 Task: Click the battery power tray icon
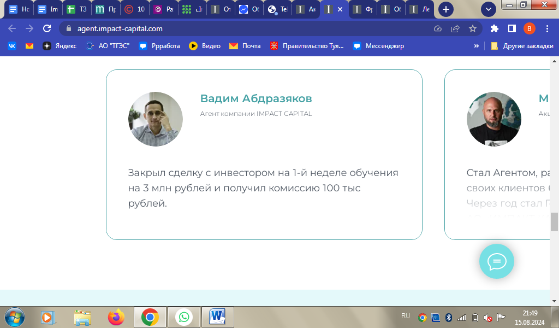475,317
